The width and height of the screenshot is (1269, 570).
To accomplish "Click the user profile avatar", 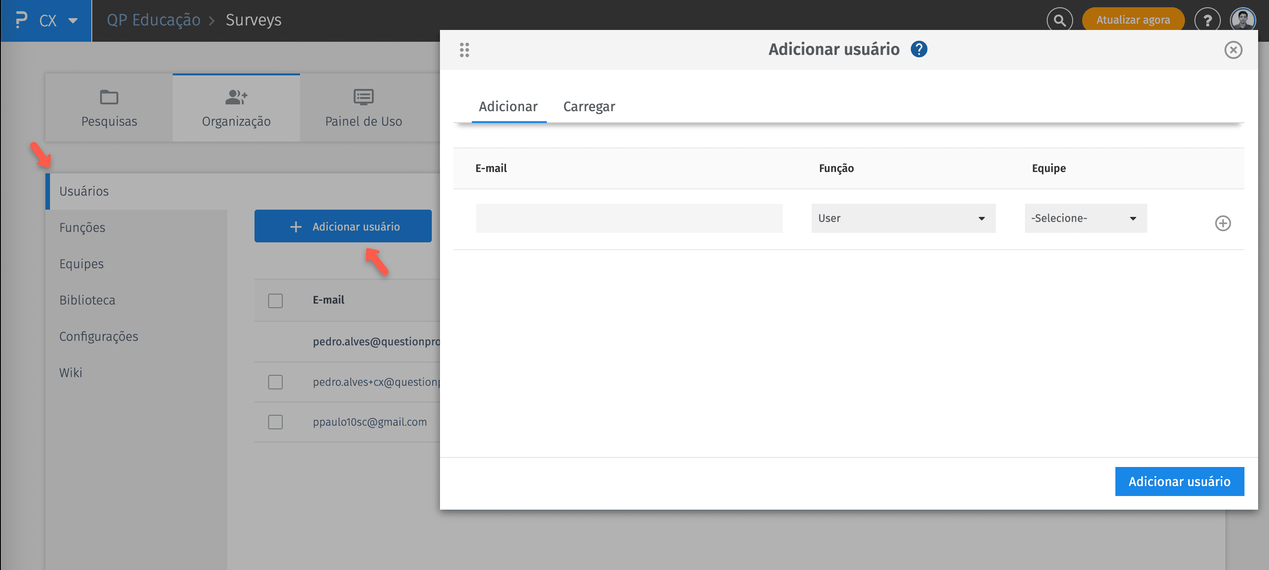I will click(1242, 19).
